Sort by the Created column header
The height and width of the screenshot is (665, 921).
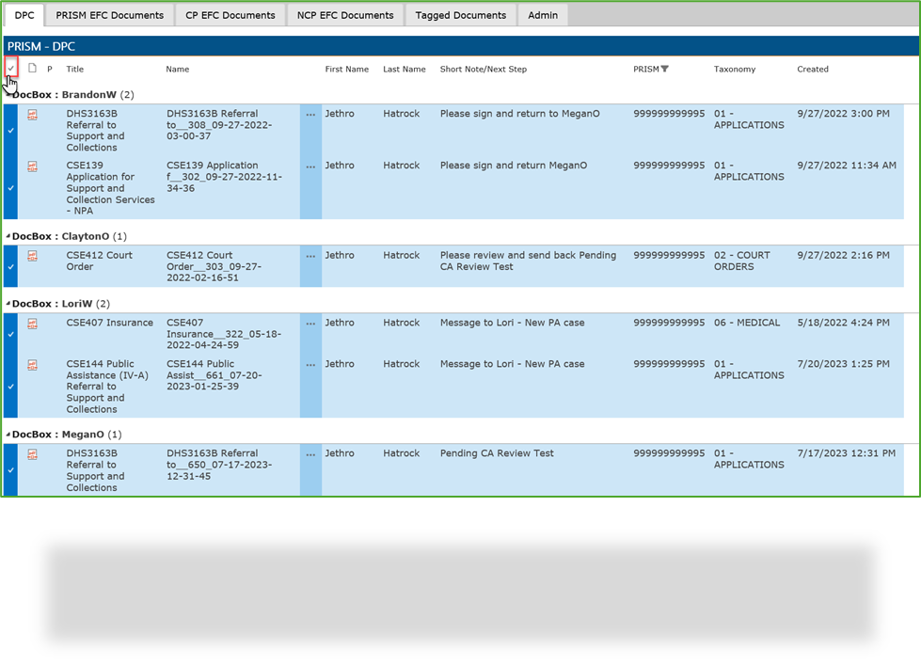(x=812, y=69)
